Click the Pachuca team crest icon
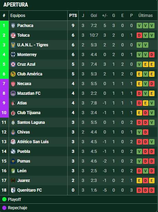 [x=13, y=26]
